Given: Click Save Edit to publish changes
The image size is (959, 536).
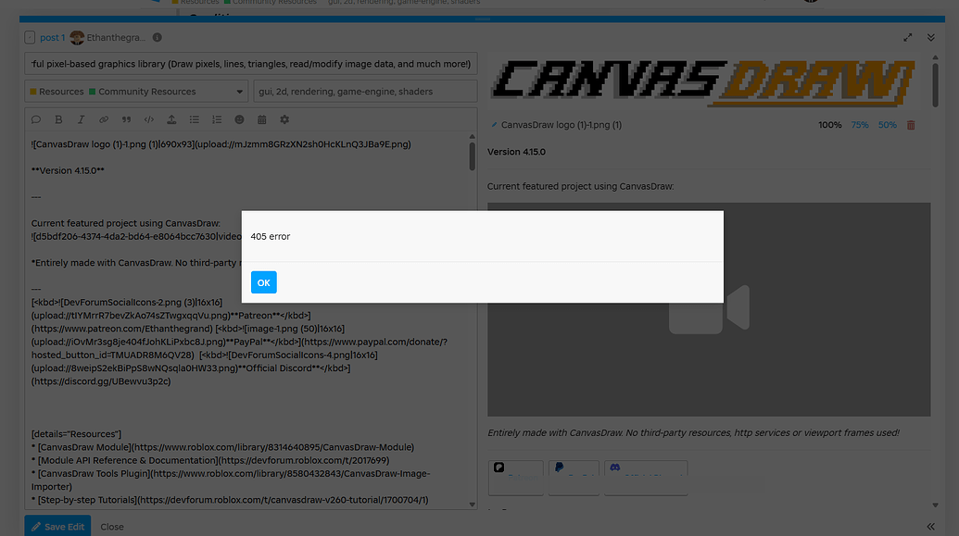Looking at the screenshot, I should click(57, 526).
